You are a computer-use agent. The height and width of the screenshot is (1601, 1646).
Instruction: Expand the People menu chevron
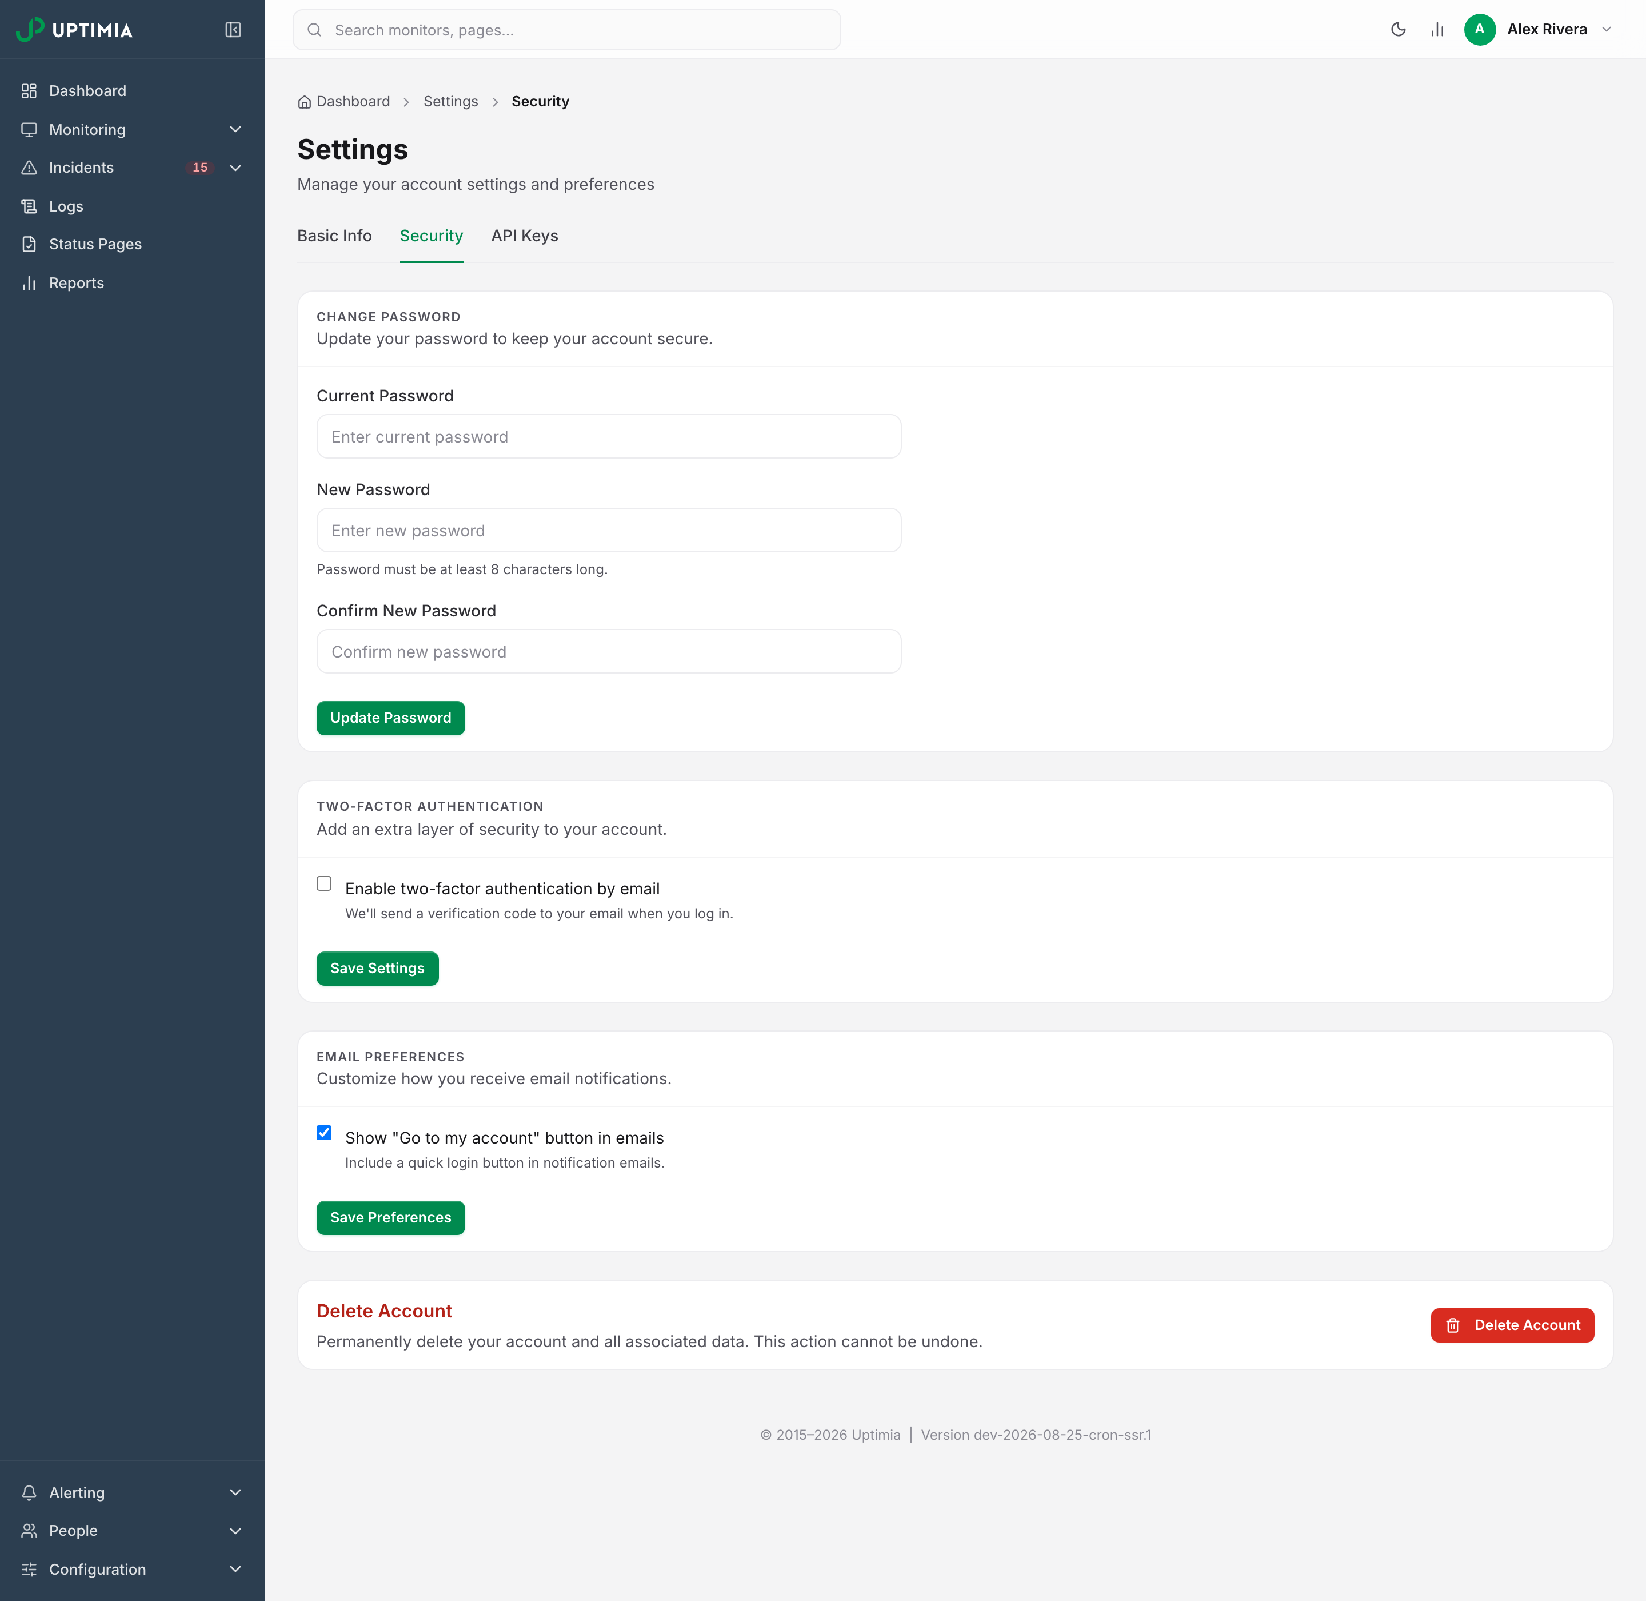tap(235, 1530)
